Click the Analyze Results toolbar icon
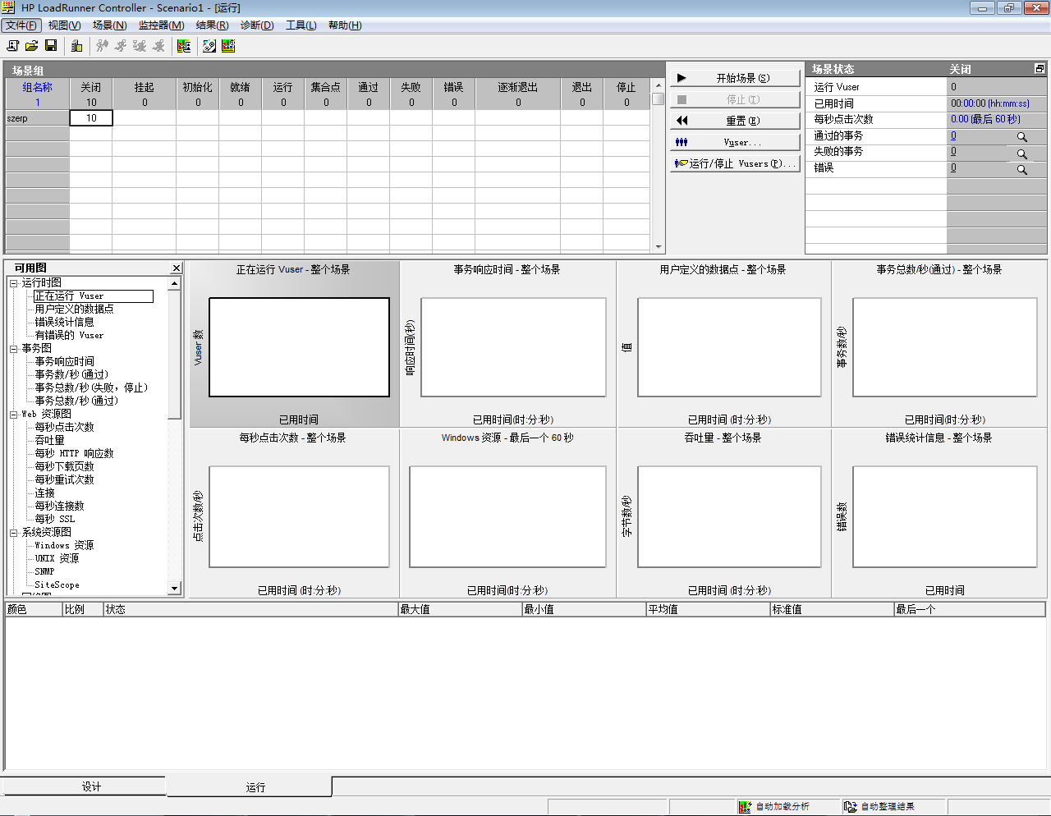Image resolution: width=1051 pixels, height=816 pixels. (184, 46)
